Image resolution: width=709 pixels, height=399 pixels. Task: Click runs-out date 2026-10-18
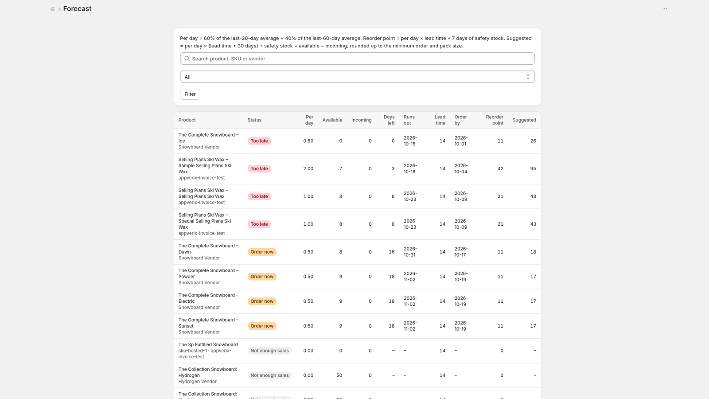(x=410, y=168)
